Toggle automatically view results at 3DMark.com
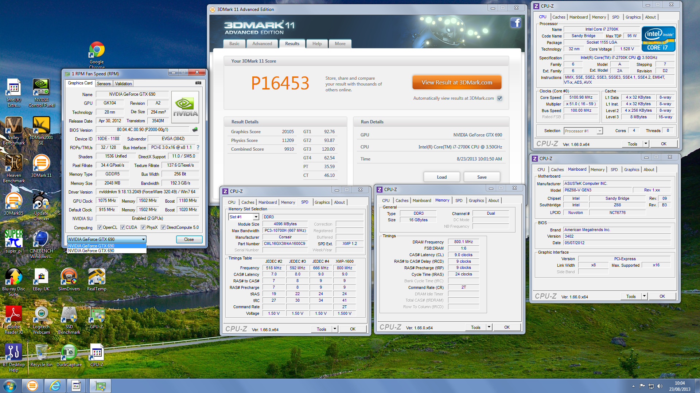The height and width of the screenshot is (393, 700). tap(499, 98)
